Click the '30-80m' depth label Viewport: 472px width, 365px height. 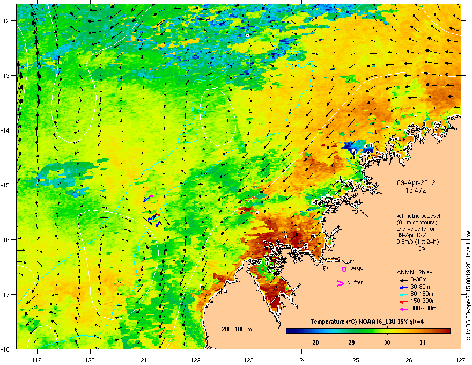[420, 287]
